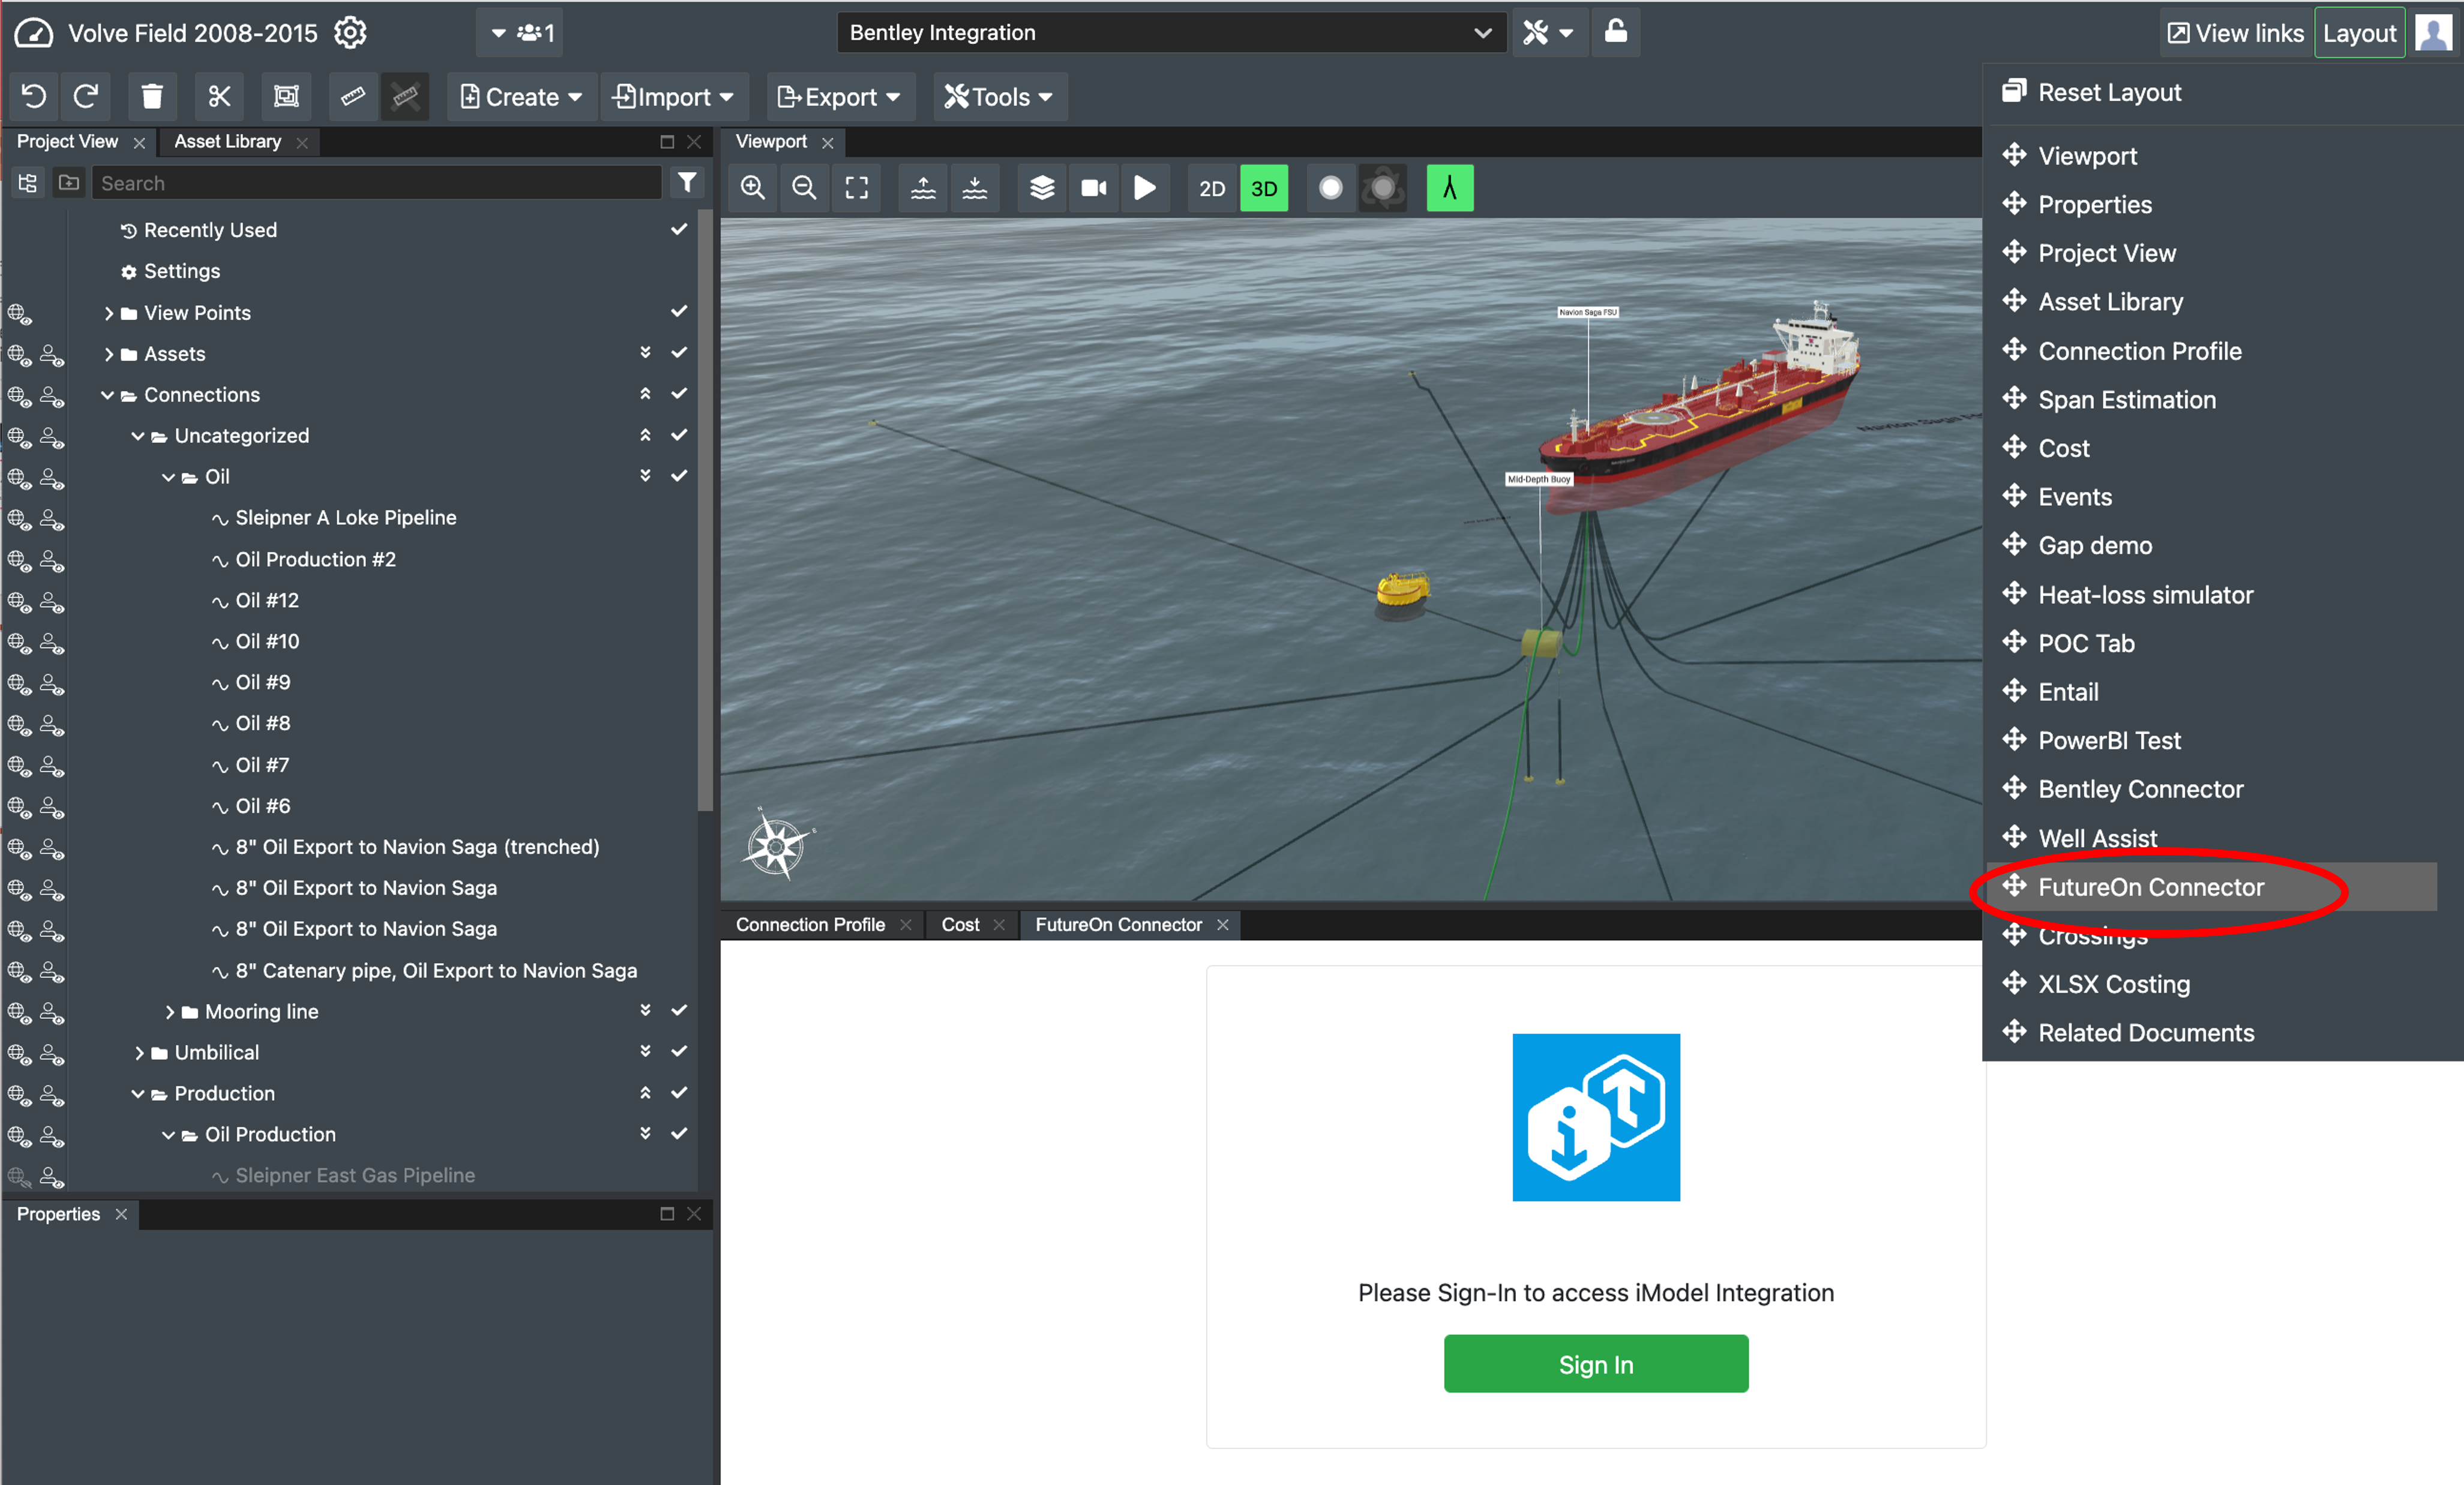Select Sleipner A Loke Pipeline item
Viewport: 2464px width, 1485px height.
coord(345,518)
